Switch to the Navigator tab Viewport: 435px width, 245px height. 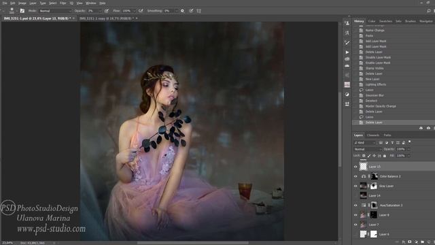(x=426, y=21)
